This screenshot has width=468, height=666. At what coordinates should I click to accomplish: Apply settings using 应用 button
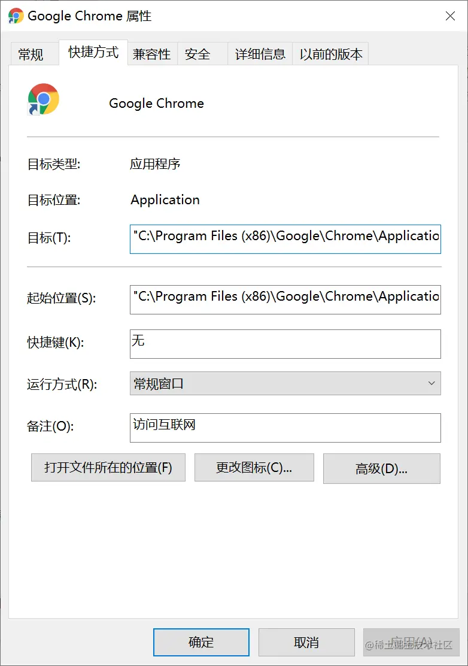coord(411,642)
